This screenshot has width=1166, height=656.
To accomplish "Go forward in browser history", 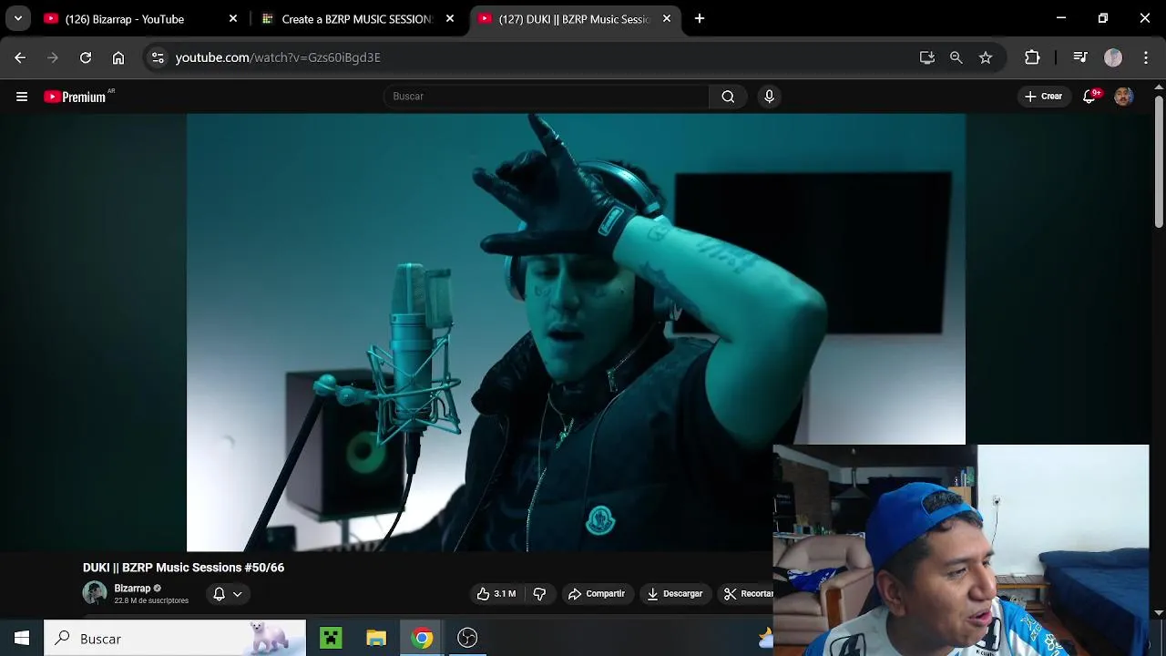I will point(53,57).
